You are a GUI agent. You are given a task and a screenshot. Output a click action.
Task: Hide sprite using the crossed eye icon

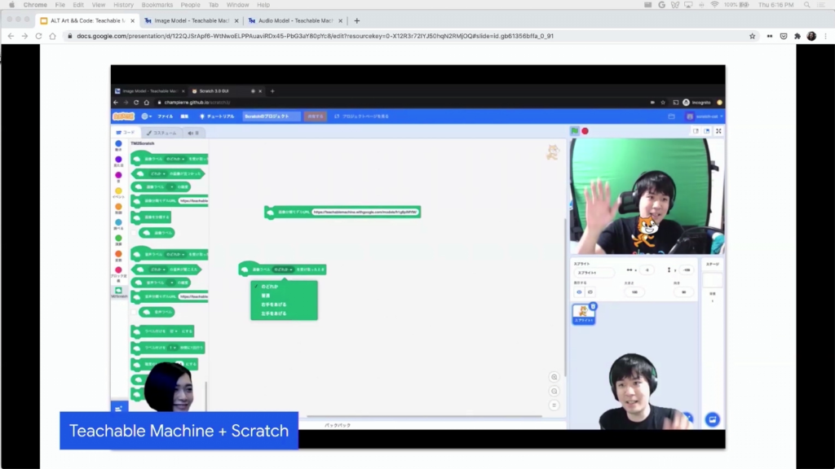590,292
